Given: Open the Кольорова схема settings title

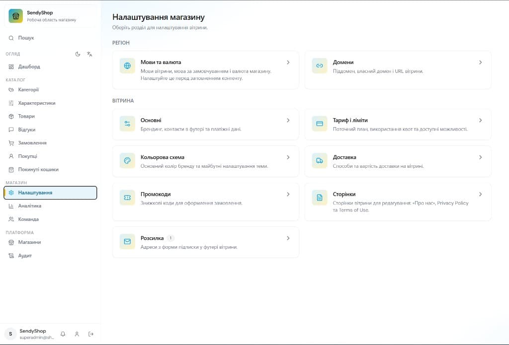Looking at the screenshot, I should [x=163, y=157].
